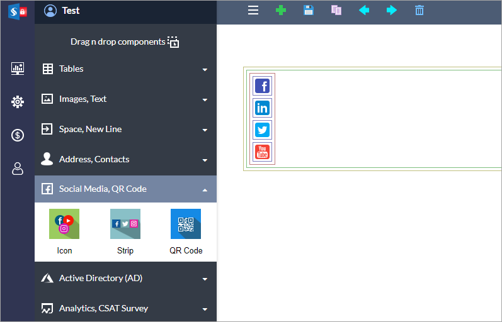Expand the Address, Contacts section
This screenshot has width=502, height=322.
click(125, 159)
